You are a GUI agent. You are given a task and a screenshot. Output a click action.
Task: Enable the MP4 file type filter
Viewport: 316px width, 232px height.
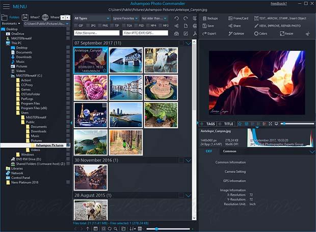point(148,25)
